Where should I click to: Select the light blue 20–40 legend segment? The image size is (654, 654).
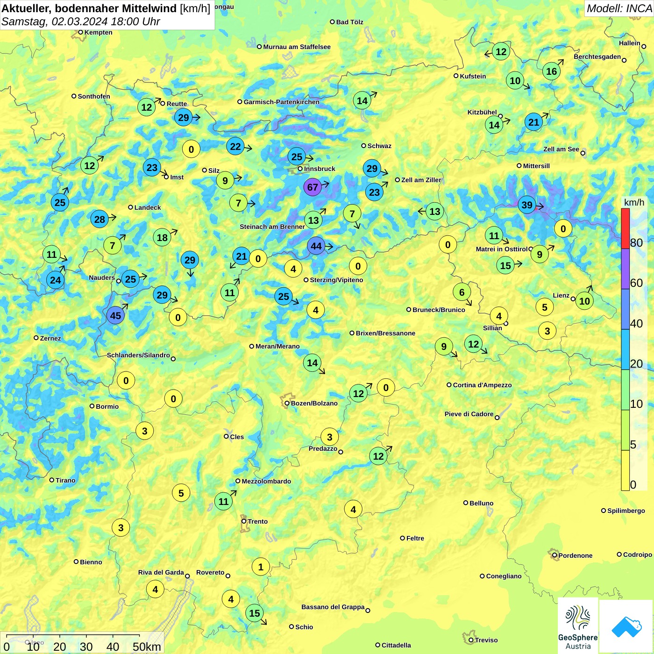[626, 350]
